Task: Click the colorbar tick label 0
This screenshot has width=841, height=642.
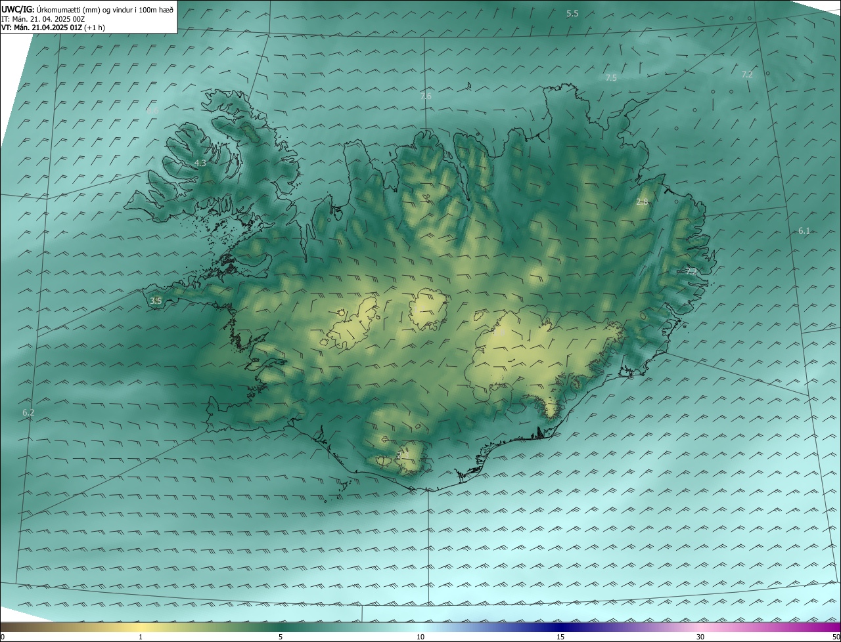Action: (x=3, y=637)
